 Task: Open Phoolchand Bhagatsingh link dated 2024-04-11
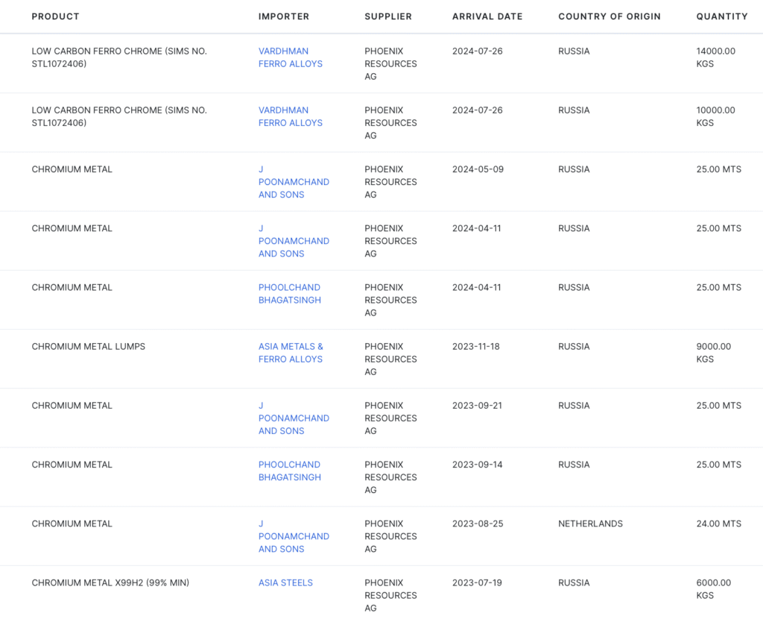click(289, 294)
